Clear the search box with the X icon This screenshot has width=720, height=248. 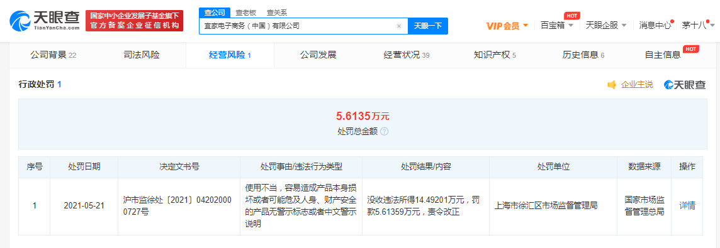399,26
